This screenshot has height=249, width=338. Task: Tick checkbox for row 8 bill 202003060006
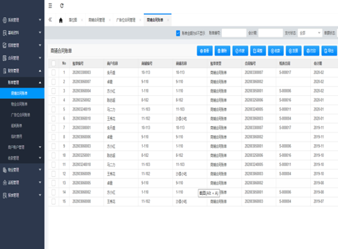pos(54,137)
